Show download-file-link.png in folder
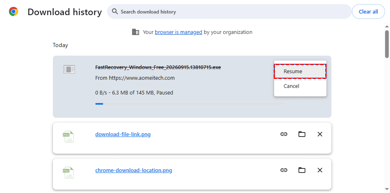The width and height of the screenshot is (390, 193). (302, 134)
